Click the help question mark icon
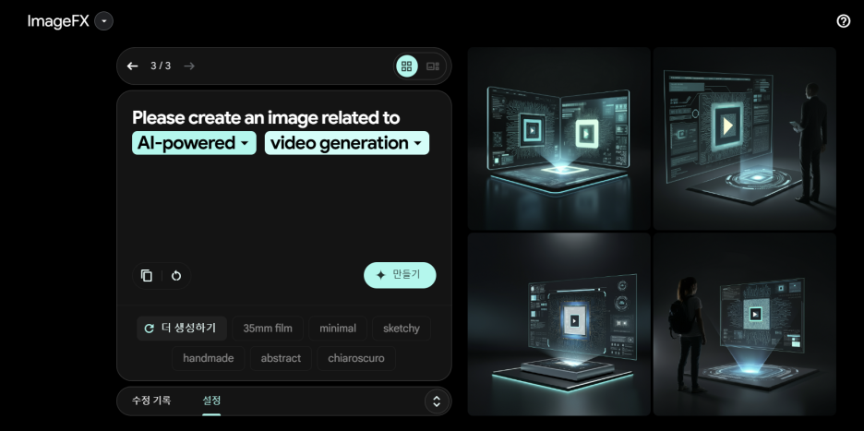The width and height of the screenshot is (864, 431). [x=843, y=21]
